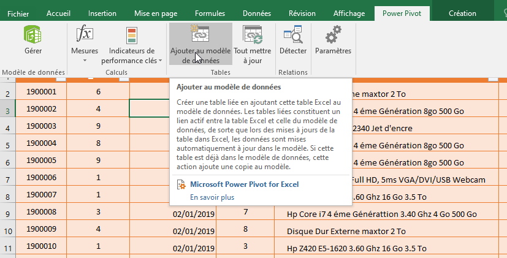Image resolution: width=507 pixels, height=258 pixels.
Task: Click the Détecter relations icon
Action: pos(293,34)
